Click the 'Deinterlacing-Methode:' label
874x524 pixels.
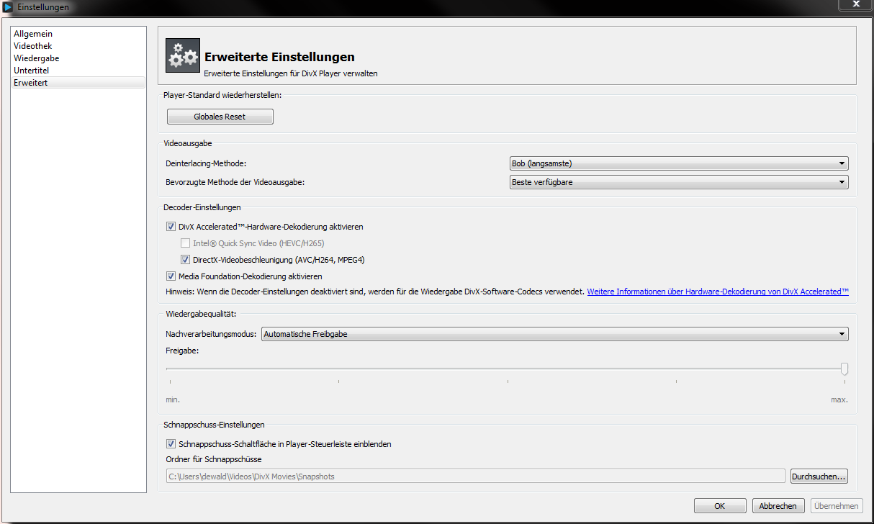click(206, 163)
